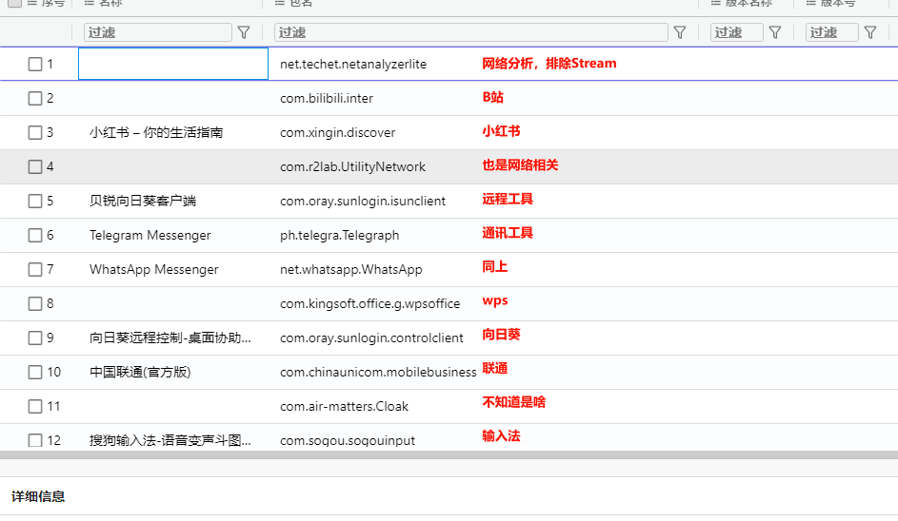Click the com.sogou.sogouinput package cell
Screen dimensions: 898x521
coord(347,440)
